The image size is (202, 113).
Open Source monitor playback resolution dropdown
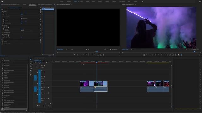[x=105, y=50]
